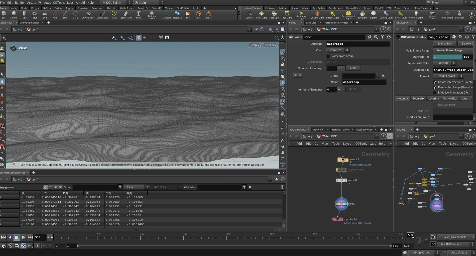Image resolution: width=476 pixels, height=256 pixels.
Task: Create a Camera from the shelf
Action: 249,14
